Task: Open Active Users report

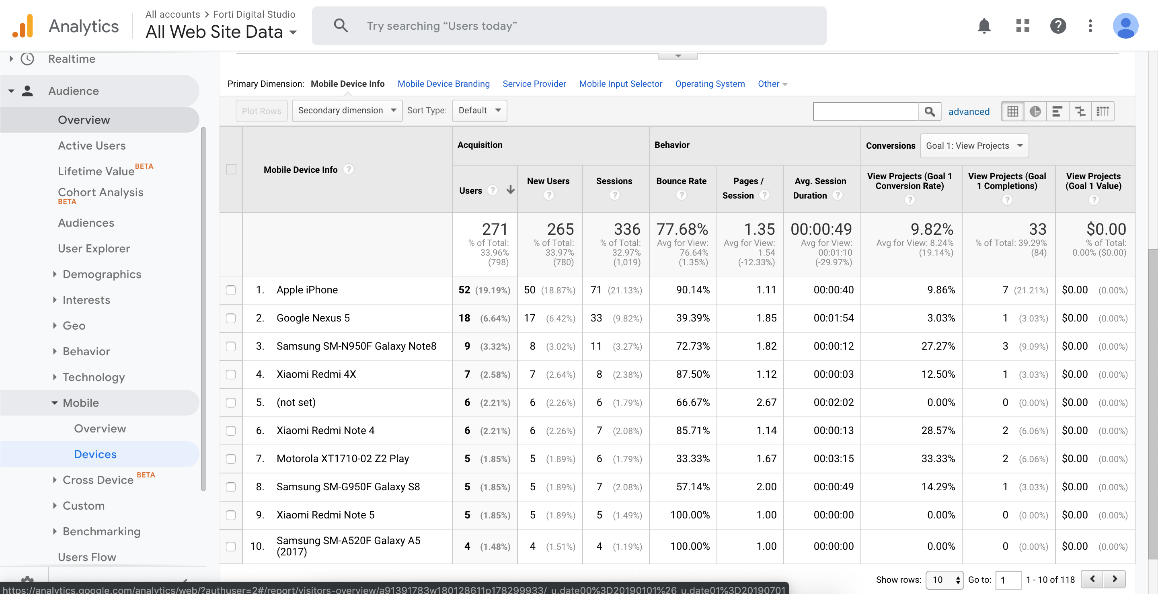Action: tap(92, 145)
